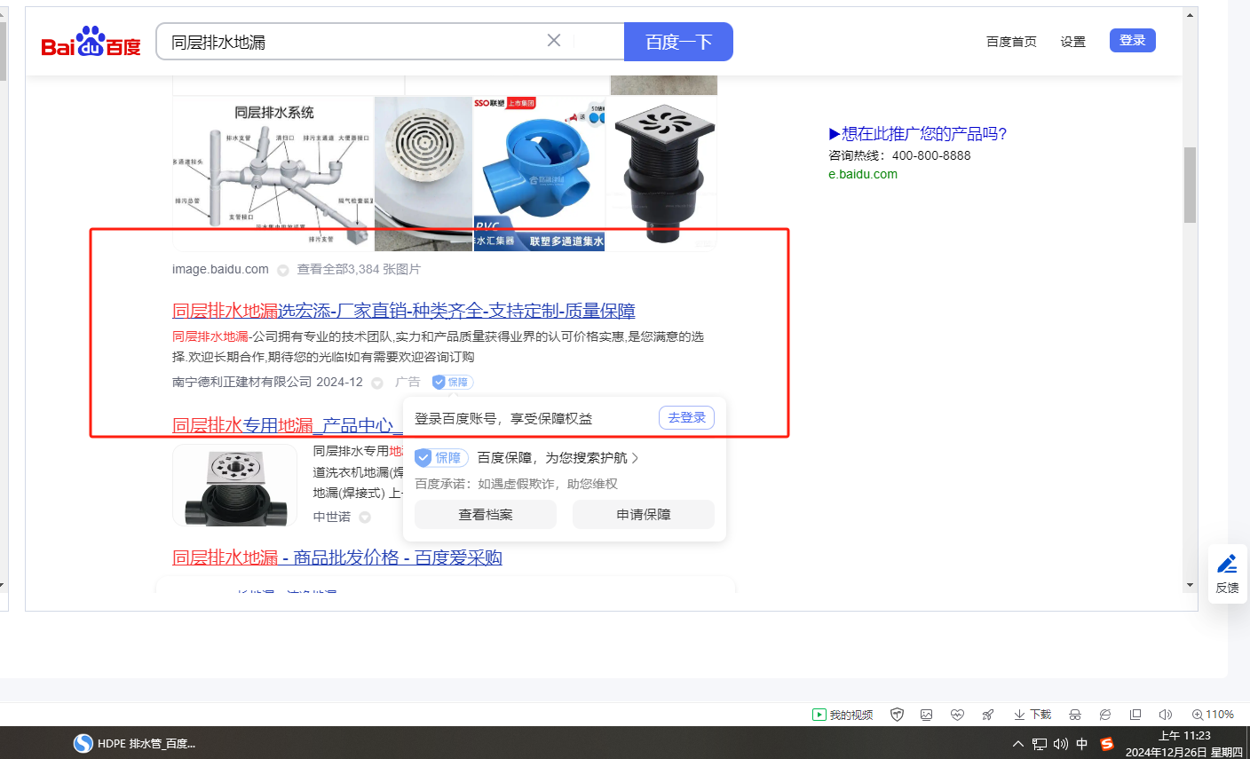The width and height of the screenshot is (1250, 759).
Task: Click the network icon in the system tray
Action: coord(1040,744)
